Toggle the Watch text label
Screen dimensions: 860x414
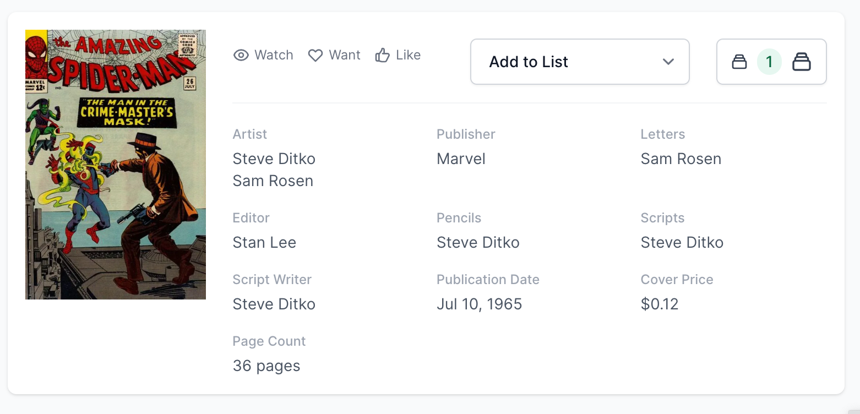[x=274, y=55]
